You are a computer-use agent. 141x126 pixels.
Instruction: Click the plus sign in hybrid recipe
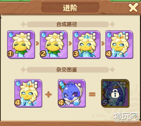pyautogui.click(x=49, y=94)
